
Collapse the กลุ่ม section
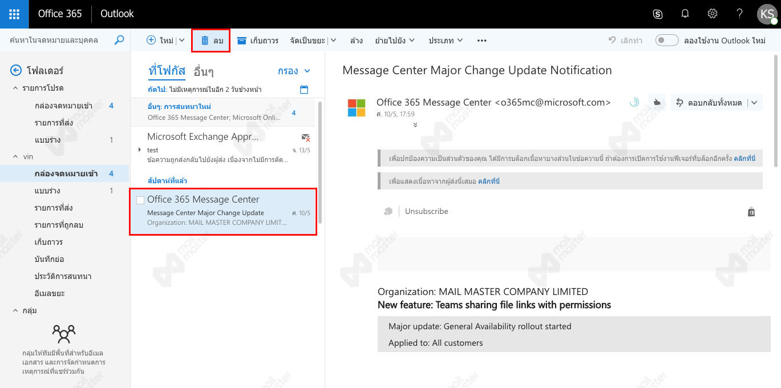pyautogui.click(x=15, y=310)
